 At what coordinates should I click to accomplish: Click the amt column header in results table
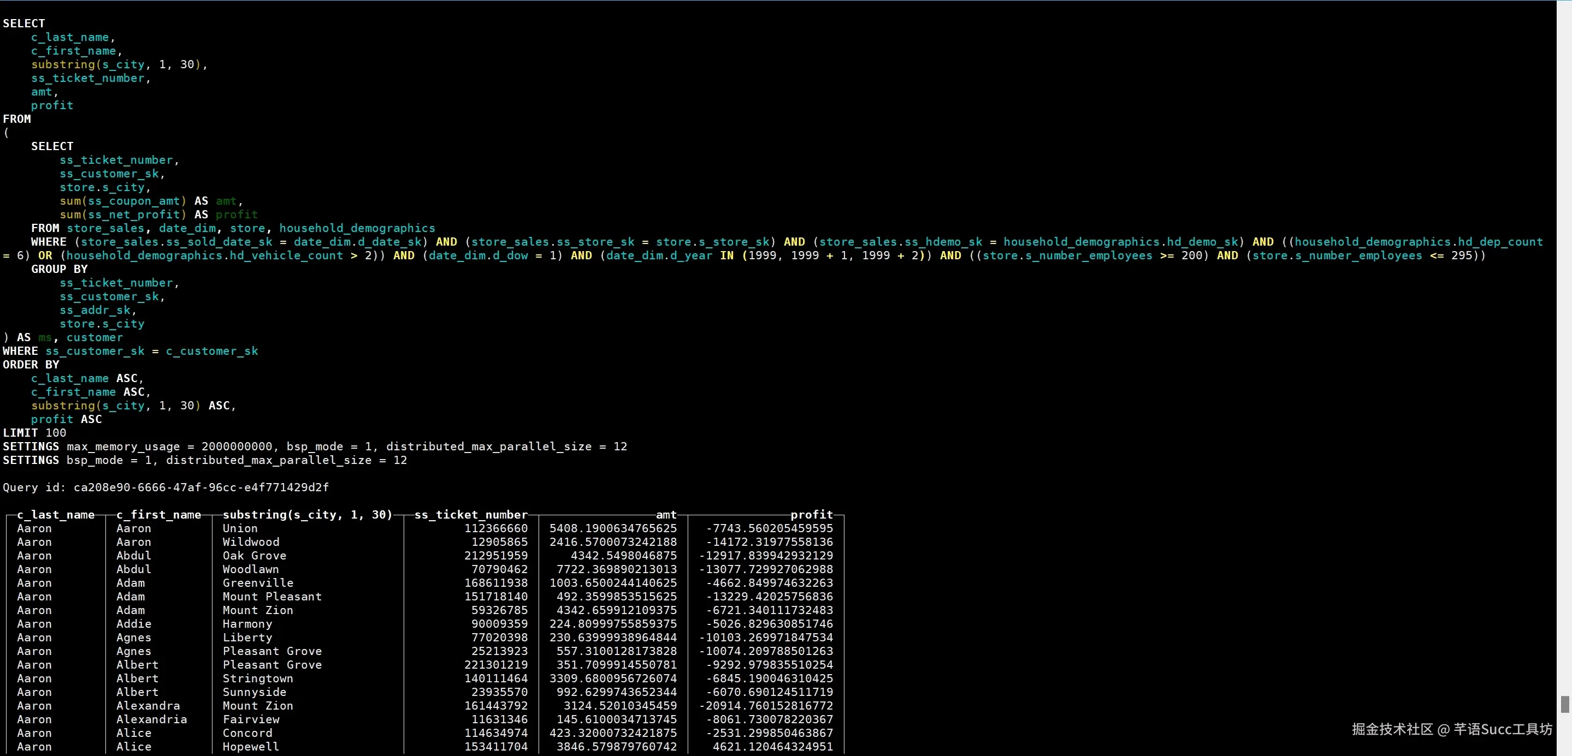click(666, 515)
